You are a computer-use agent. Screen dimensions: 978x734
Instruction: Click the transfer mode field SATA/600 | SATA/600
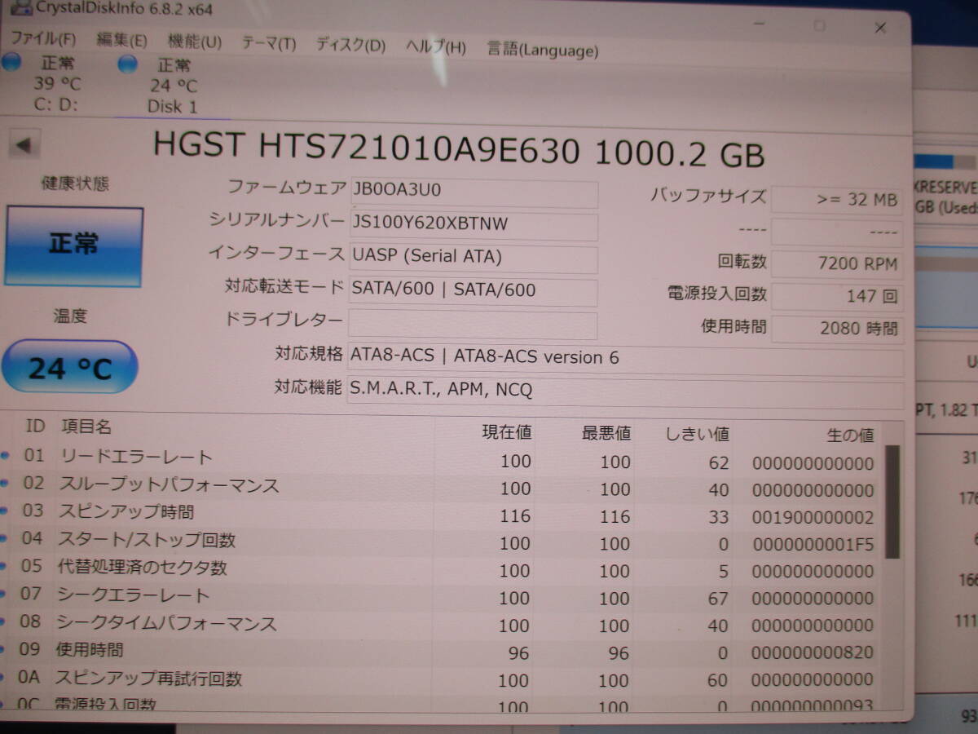coord(474,291)
